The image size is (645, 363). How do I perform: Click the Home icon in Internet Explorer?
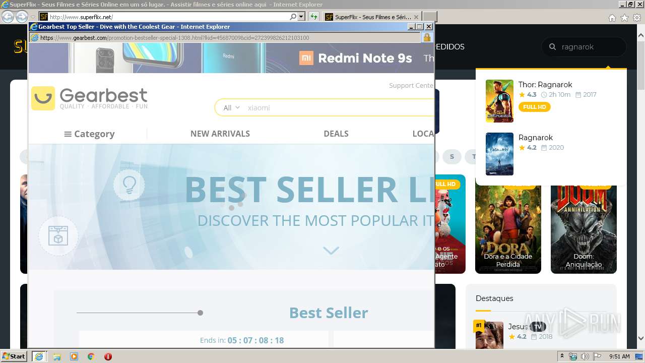[612, 18]
